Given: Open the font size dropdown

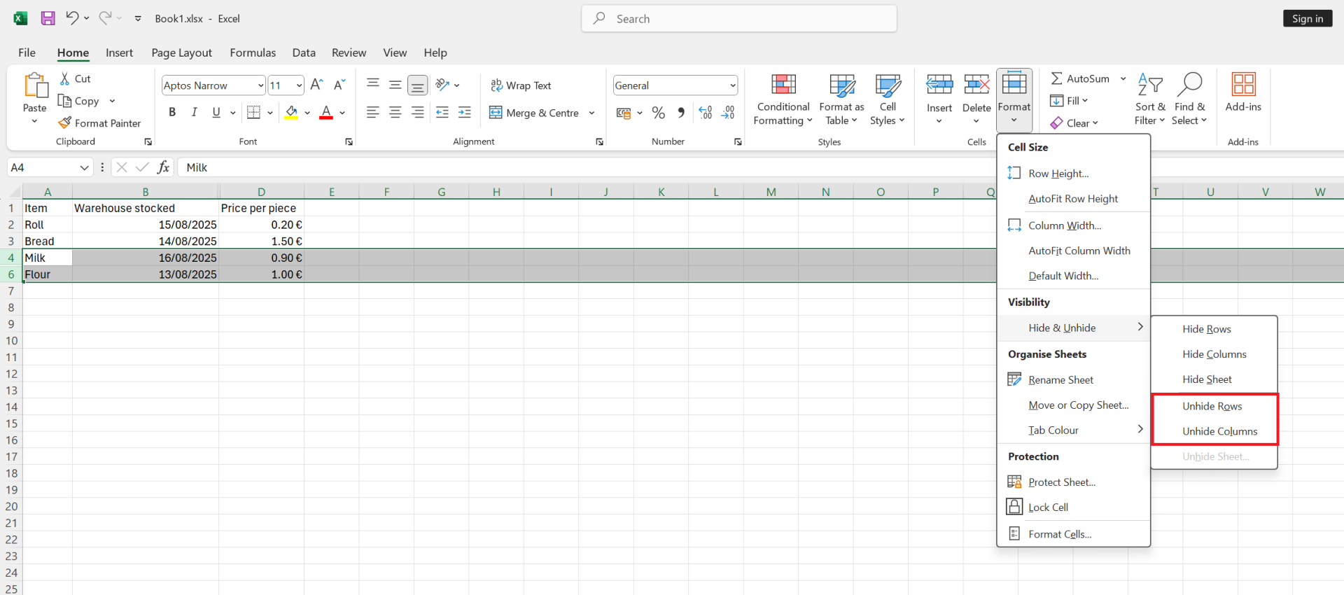Looking at the screenshot, I should point(299,85).
